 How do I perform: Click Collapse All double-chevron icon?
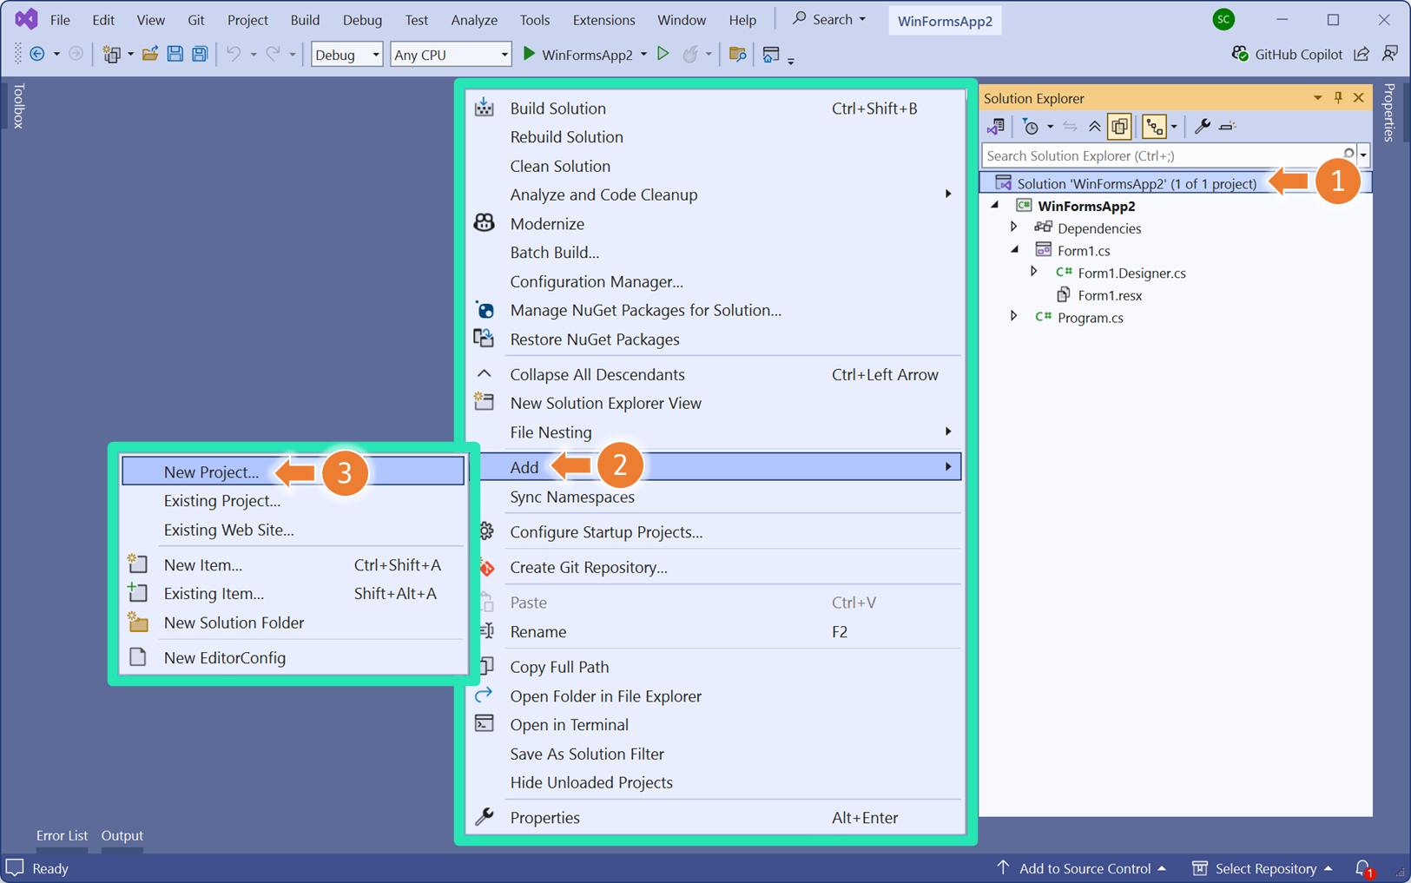pos(1095,127)
